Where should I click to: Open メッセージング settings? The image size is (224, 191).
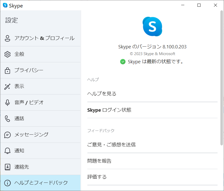(x=40, y=135)
